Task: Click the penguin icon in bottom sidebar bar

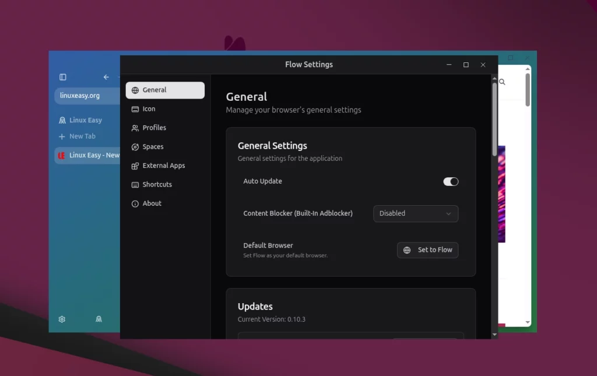Action: (x=99, y=319)
